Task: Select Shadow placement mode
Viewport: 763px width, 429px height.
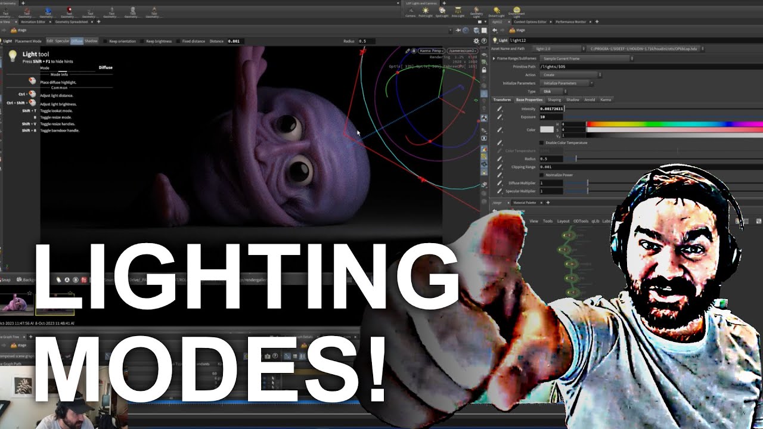Action: (x=91, y=41)
